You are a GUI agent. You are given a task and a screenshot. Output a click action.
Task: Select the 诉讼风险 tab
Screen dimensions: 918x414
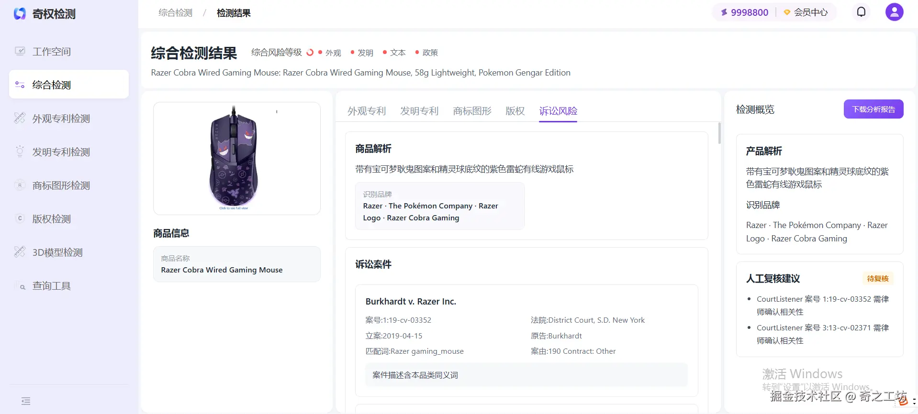558,111
